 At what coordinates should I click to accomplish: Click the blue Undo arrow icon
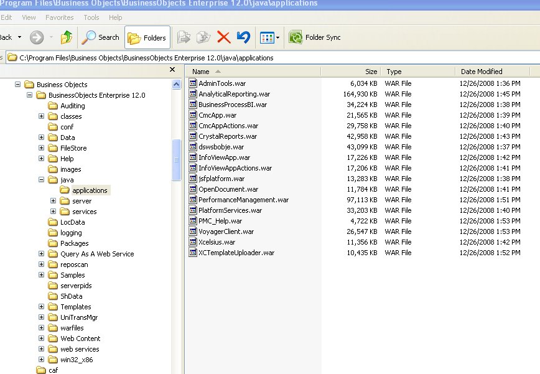click(243, 37)
